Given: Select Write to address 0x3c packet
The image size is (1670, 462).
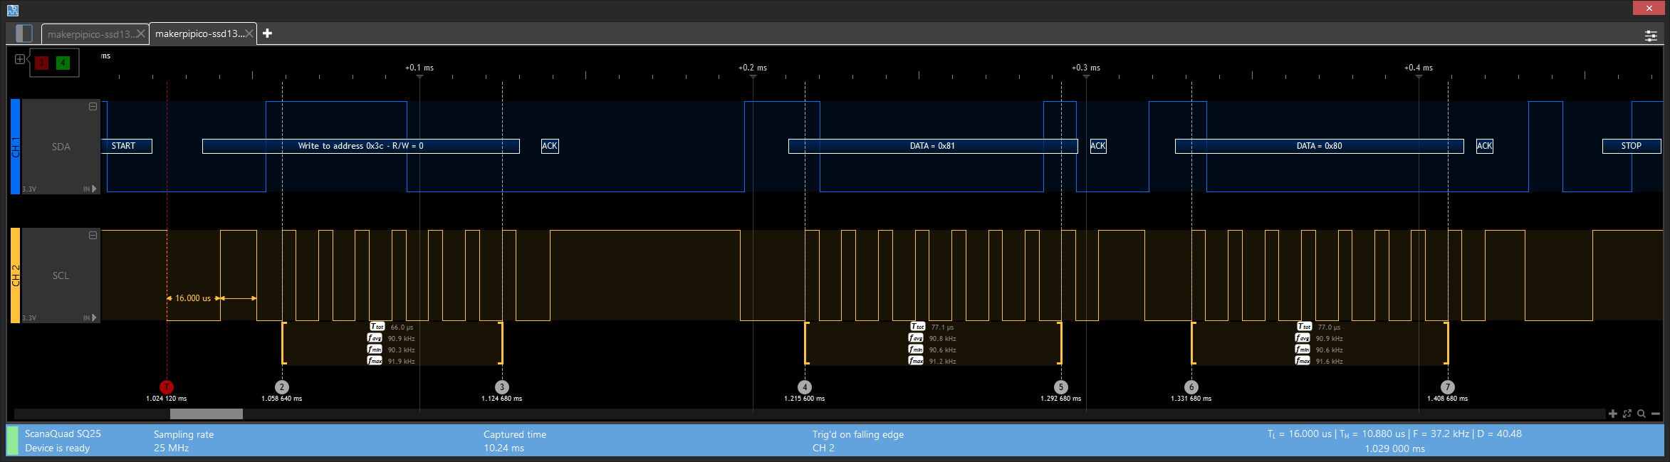Looking at the screenshot, I should tap(361, 146).
